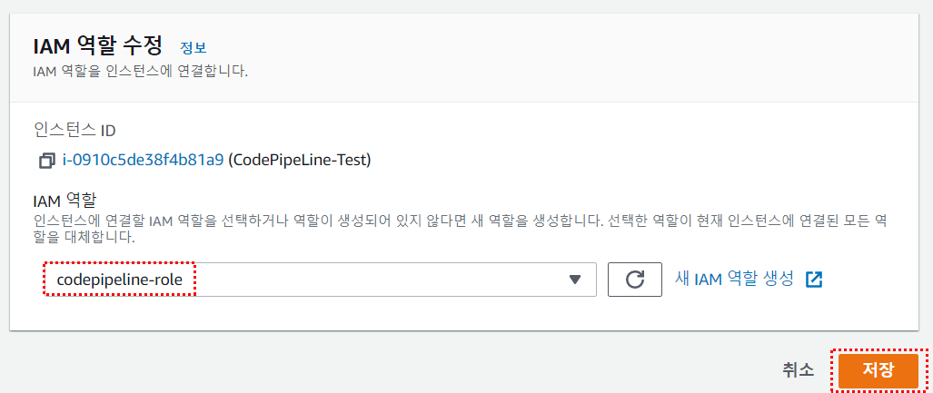Open the 정보 info link

click(x=193, y=48)
